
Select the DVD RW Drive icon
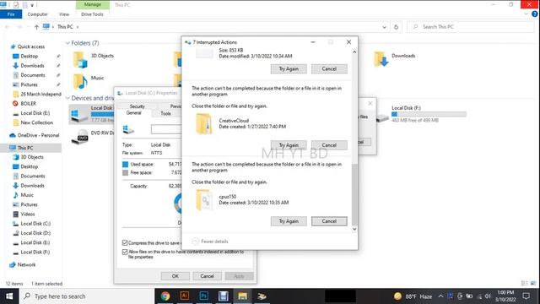[80, 137]
